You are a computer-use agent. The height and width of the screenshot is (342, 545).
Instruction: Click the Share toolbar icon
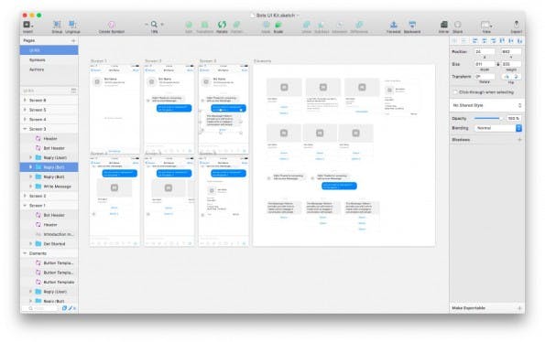458,25
